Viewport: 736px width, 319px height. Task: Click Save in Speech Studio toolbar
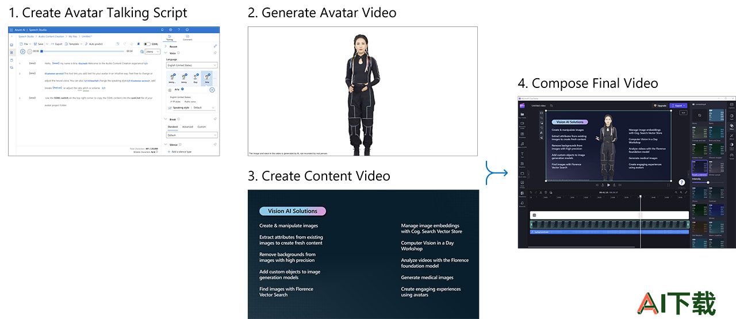(39, 44)
